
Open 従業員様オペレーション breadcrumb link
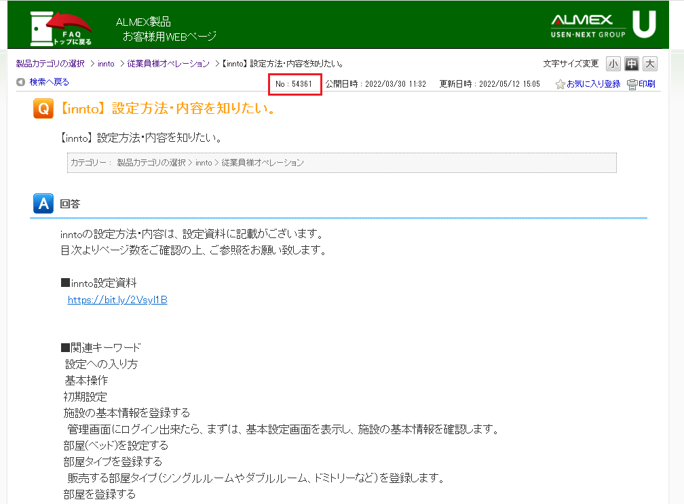coord(168,64)
